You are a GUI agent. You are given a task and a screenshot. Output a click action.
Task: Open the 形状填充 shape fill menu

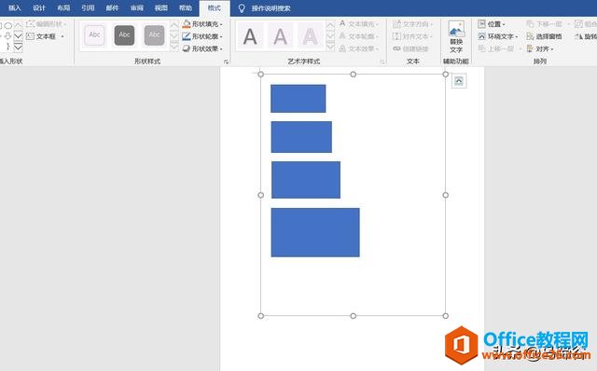[201, 24]
